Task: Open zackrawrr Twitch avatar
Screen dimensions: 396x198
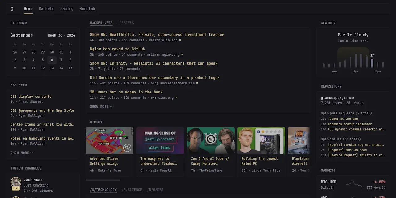Action: tap(16, 182)
